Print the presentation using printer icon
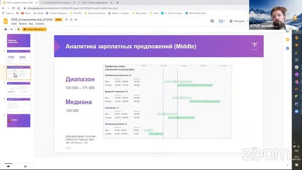This screenshot has width=302, height=170. click(x=6, y=29)
